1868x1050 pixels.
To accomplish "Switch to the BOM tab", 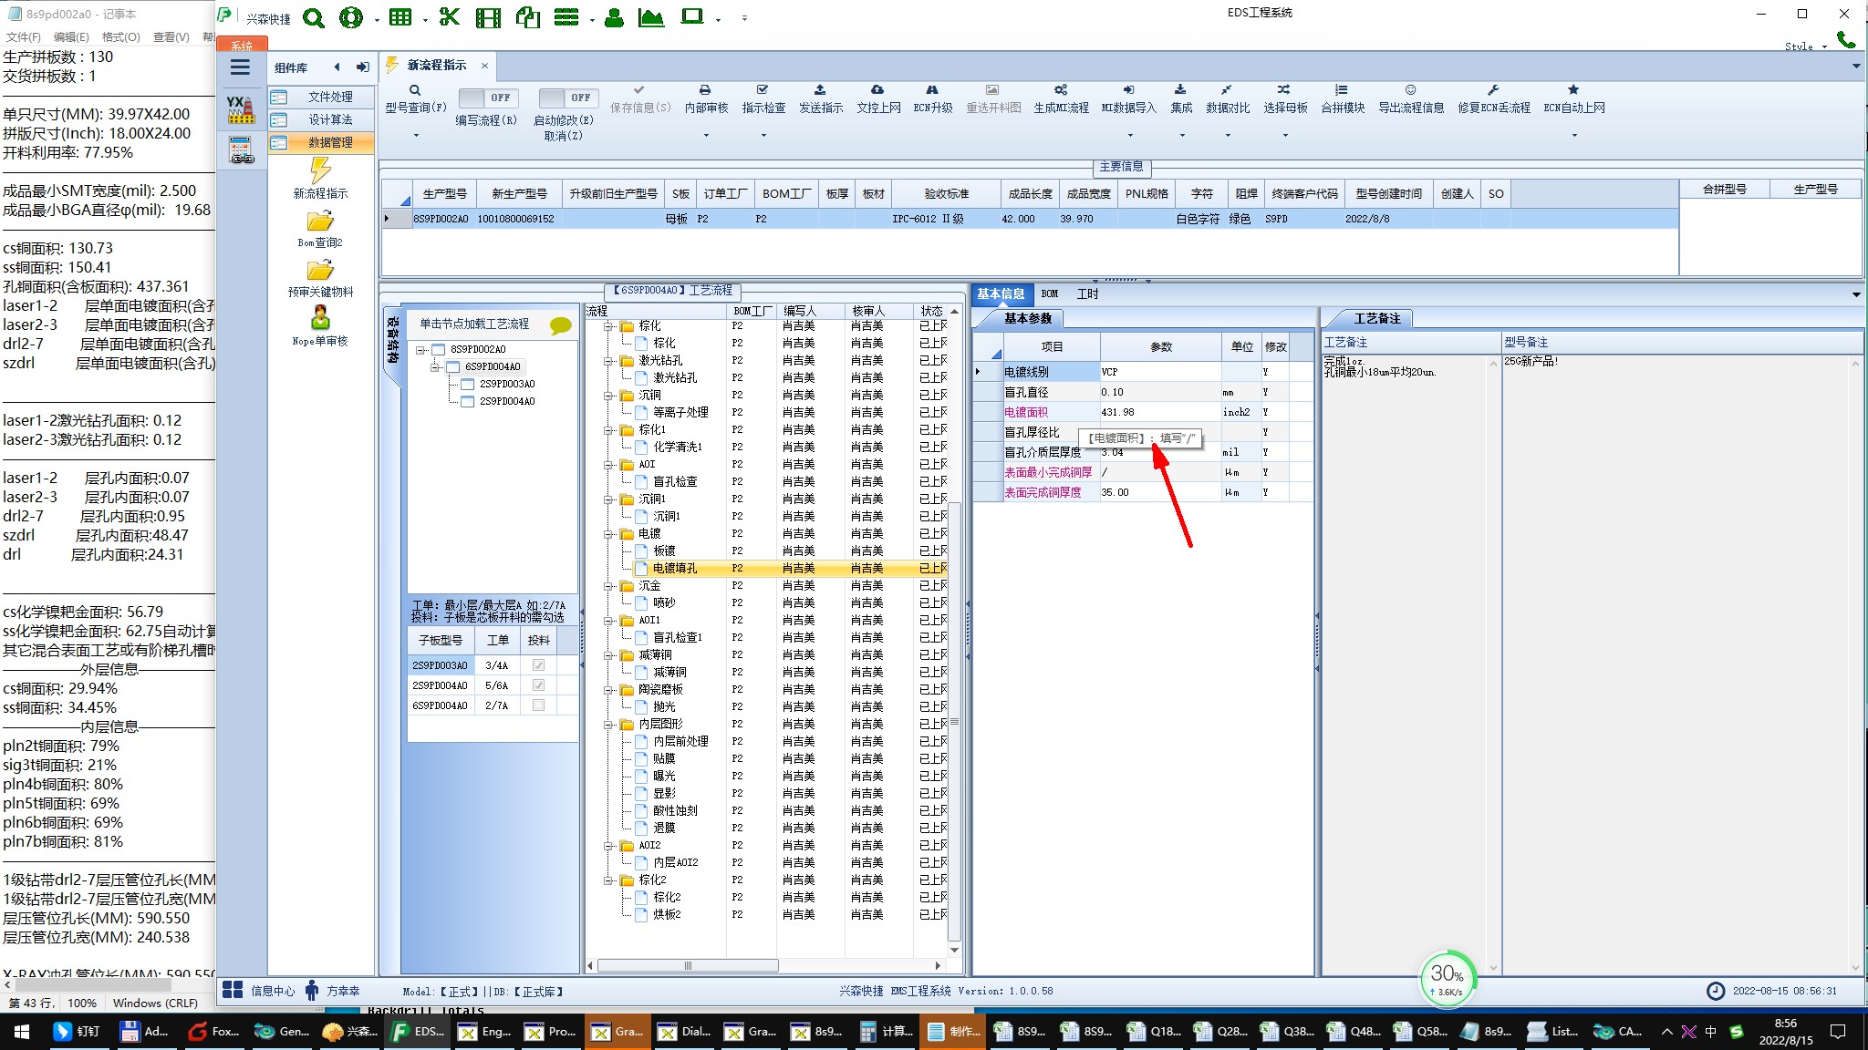I will coord(1049,293).
